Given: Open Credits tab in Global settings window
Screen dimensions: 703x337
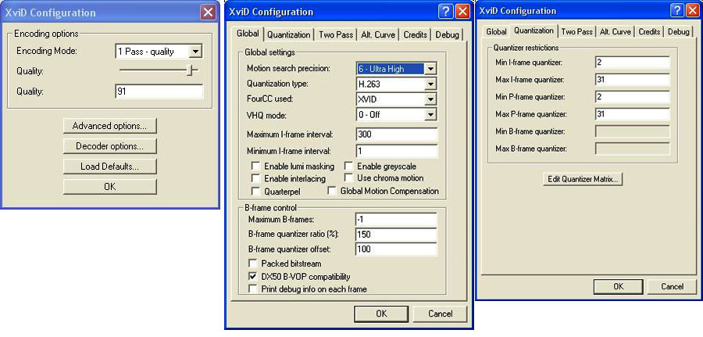Looking at the screenshot, I should (x=416, y=35).
